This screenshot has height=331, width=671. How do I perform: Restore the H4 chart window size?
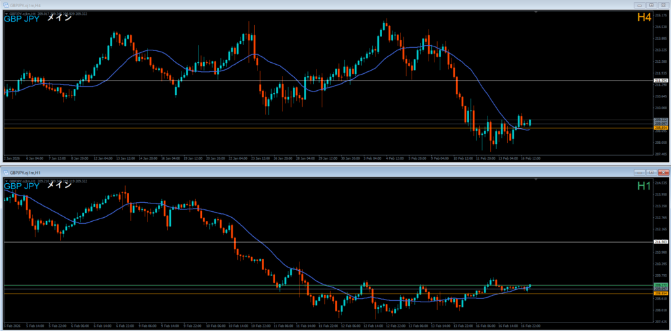coord(651,5)
